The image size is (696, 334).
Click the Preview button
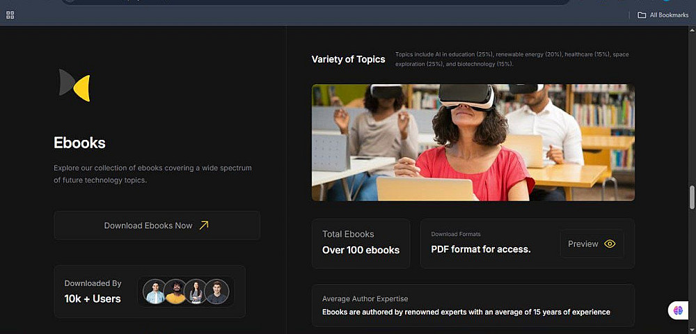(592, 244)
